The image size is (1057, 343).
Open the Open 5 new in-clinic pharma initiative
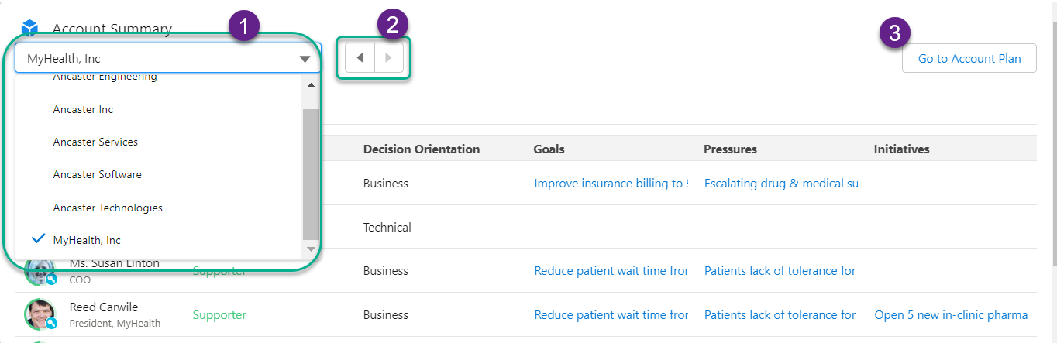point(950,315)
